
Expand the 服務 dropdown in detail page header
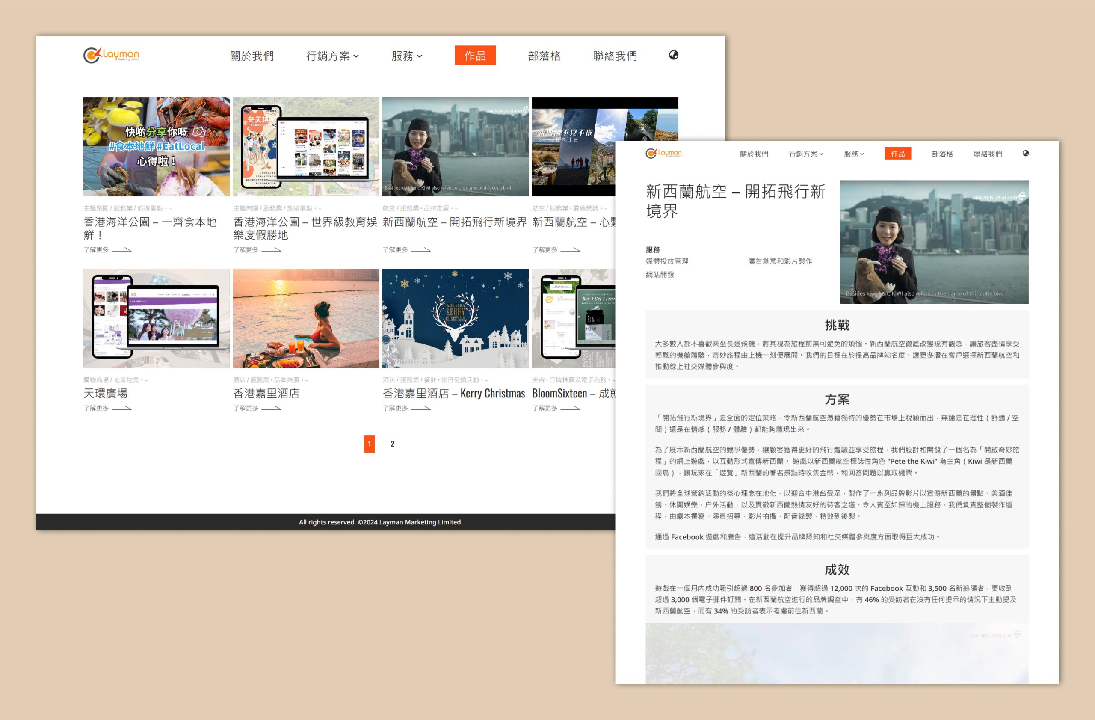(x=853, y=154)
